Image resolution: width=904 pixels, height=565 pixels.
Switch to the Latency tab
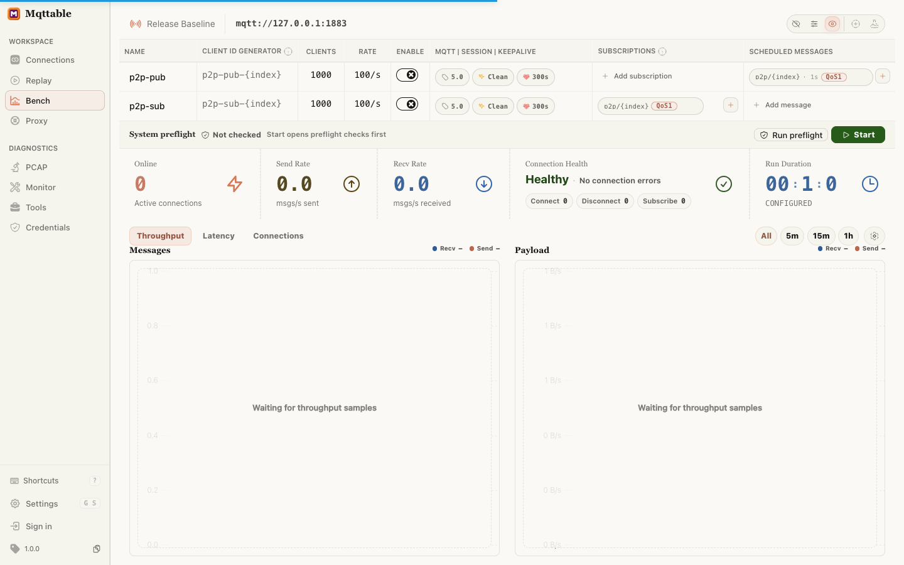tap(218, 236)
